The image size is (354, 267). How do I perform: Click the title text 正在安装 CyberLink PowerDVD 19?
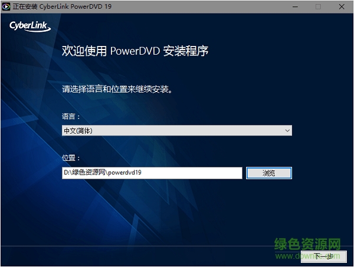click(x=62, y=6)
